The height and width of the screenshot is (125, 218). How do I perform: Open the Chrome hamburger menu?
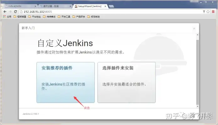tap(213, 12)
